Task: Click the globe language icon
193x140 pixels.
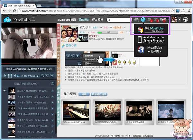Action: click(x=186, y=20)
